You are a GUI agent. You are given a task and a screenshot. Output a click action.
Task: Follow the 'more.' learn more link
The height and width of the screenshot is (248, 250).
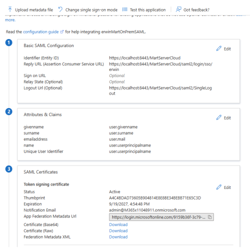10,20
